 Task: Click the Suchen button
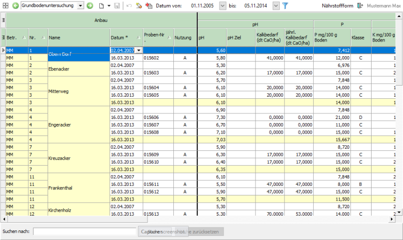155,231
